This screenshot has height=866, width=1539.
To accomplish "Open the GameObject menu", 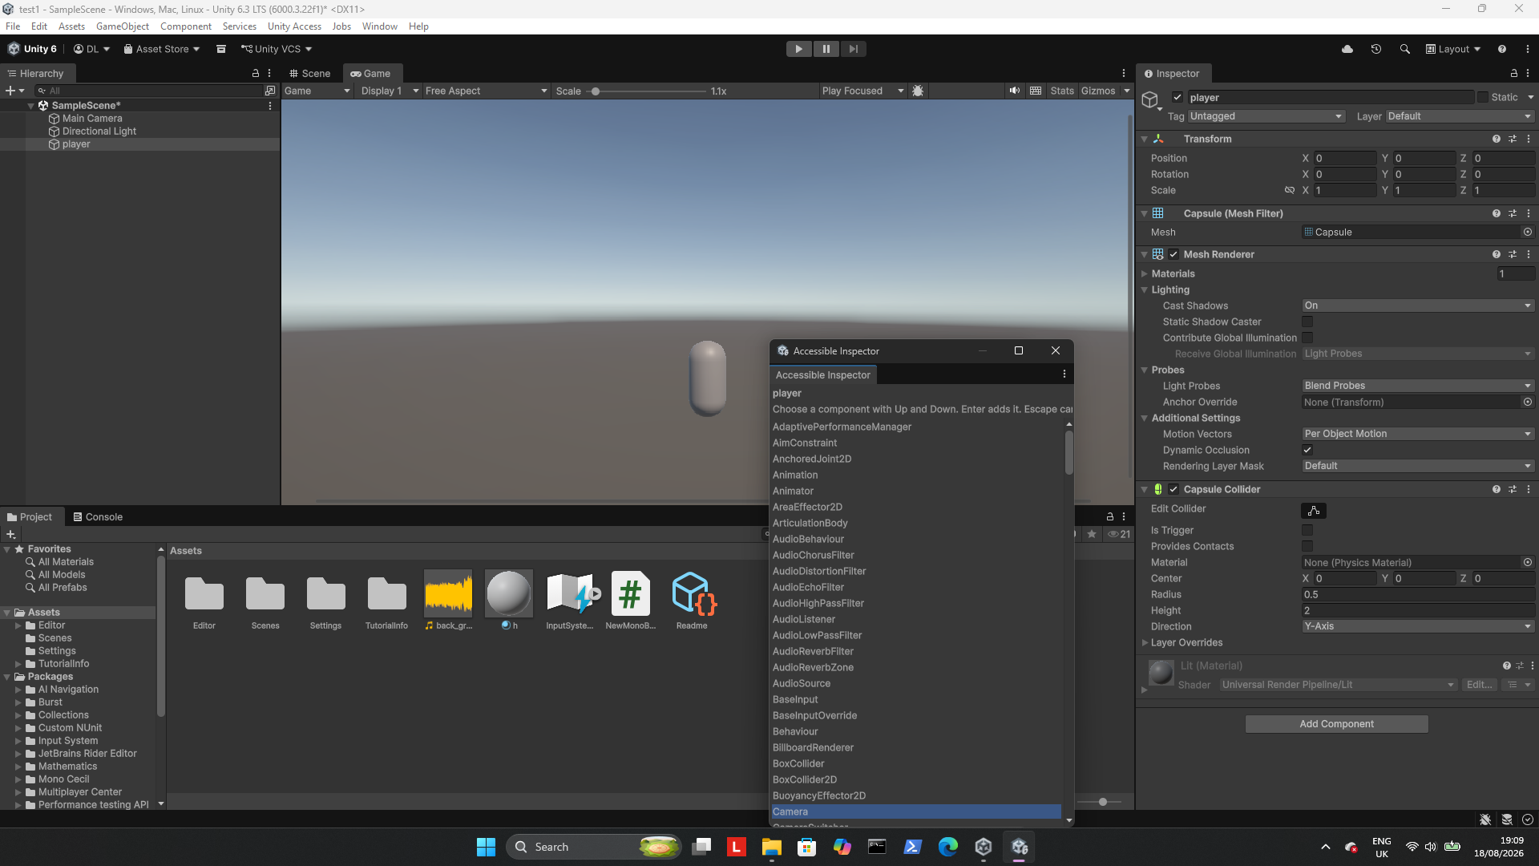I will click(123, 26).
